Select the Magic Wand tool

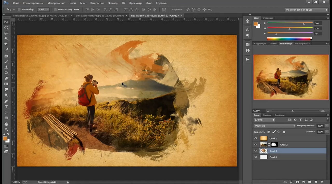tap(6, 39)
